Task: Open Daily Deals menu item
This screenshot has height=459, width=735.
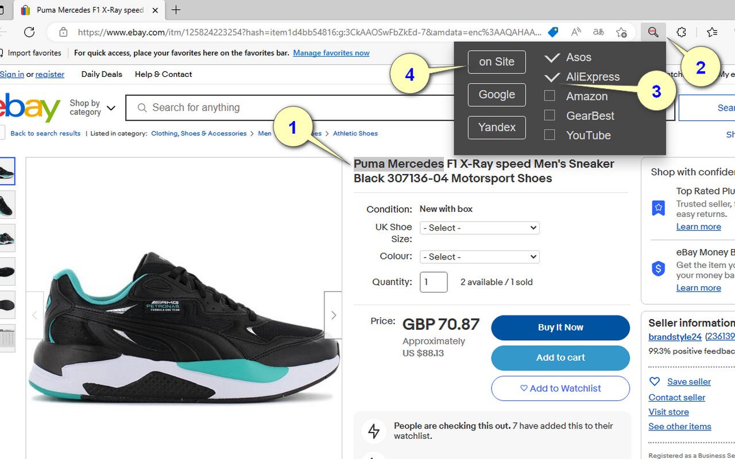Action: point(102,74)
